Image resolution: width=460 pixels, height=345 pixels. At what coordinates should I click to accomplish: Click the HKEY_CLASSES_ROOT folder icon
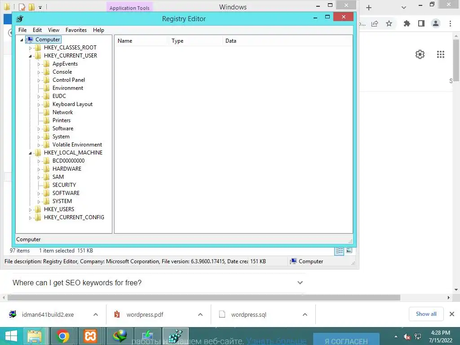click(x=38, y=48)
